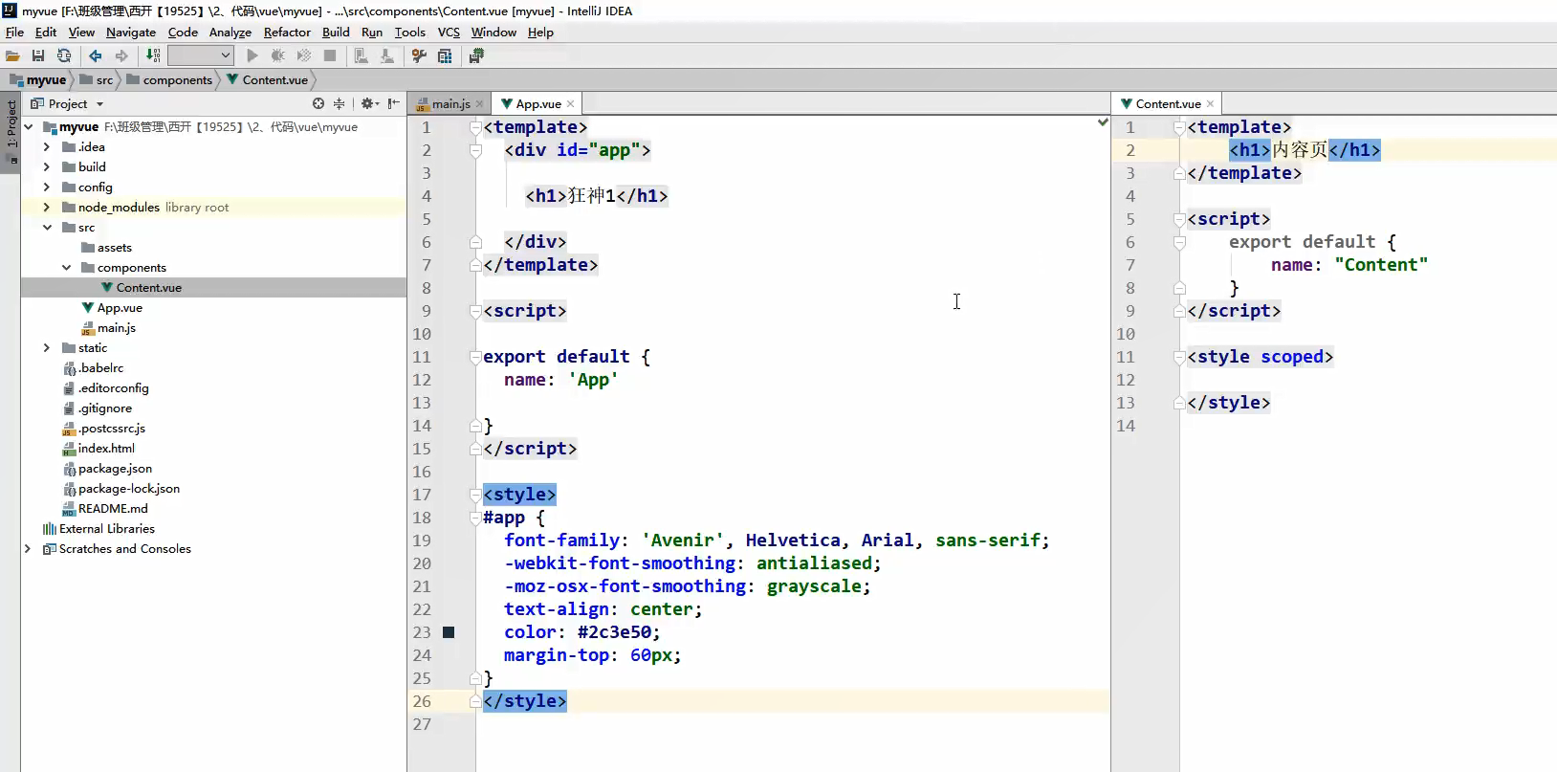Hide the Project tool window
Screen dimensions: 1557x772
(394, 103)
